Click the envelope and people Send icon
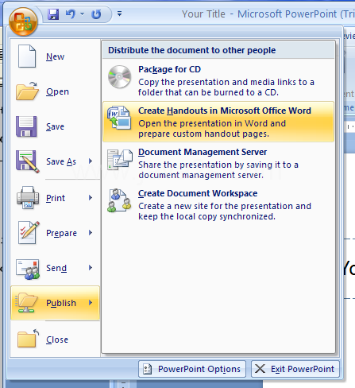Image resolution: width=355 pixels, height=388 pixels. pyautogui.click(x=28, y=269)
